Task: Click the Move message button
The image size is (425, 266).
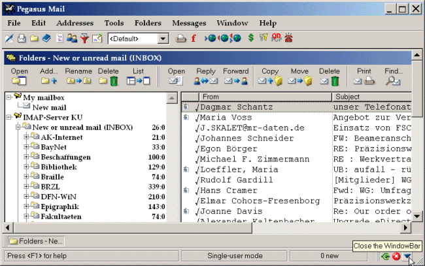Action: tap(299, 76)
